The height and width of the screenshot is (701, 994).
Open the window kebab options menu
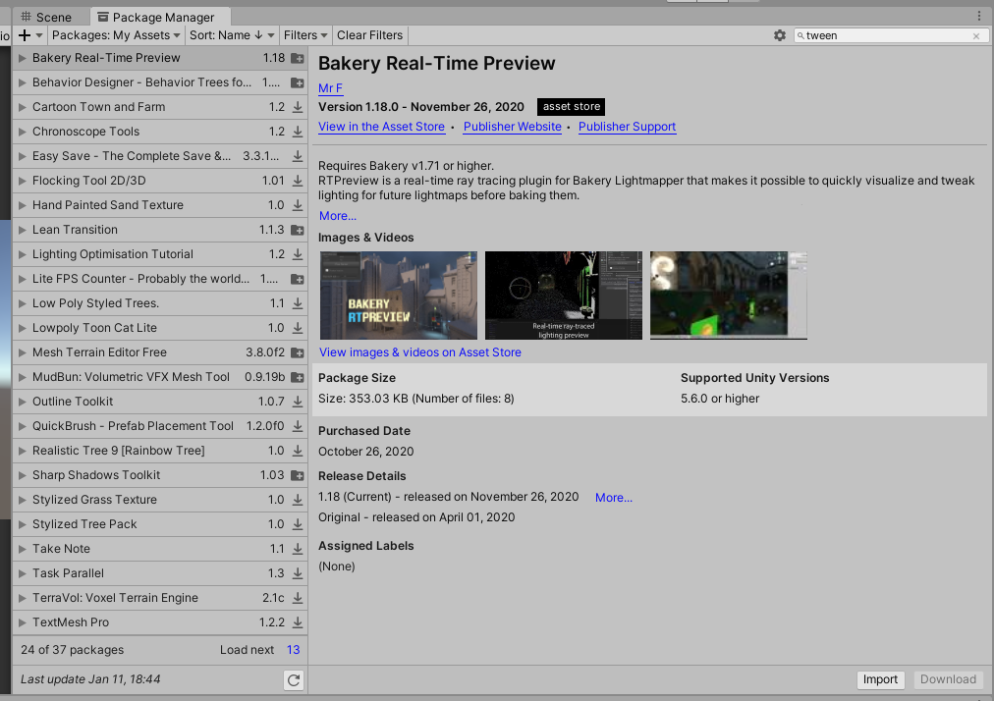click(979, 17)
